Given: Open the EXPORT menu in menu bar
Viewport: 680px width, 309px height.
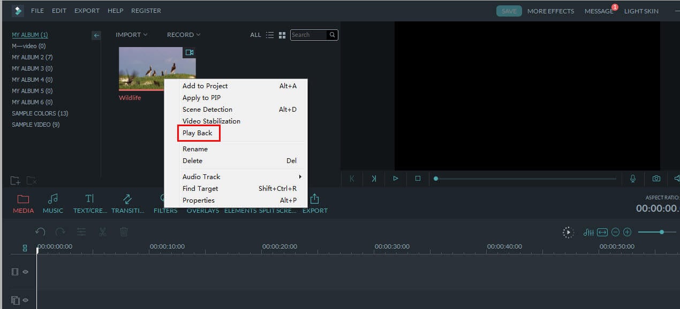Looking at the screenshot, I should [x=87, y=11].
